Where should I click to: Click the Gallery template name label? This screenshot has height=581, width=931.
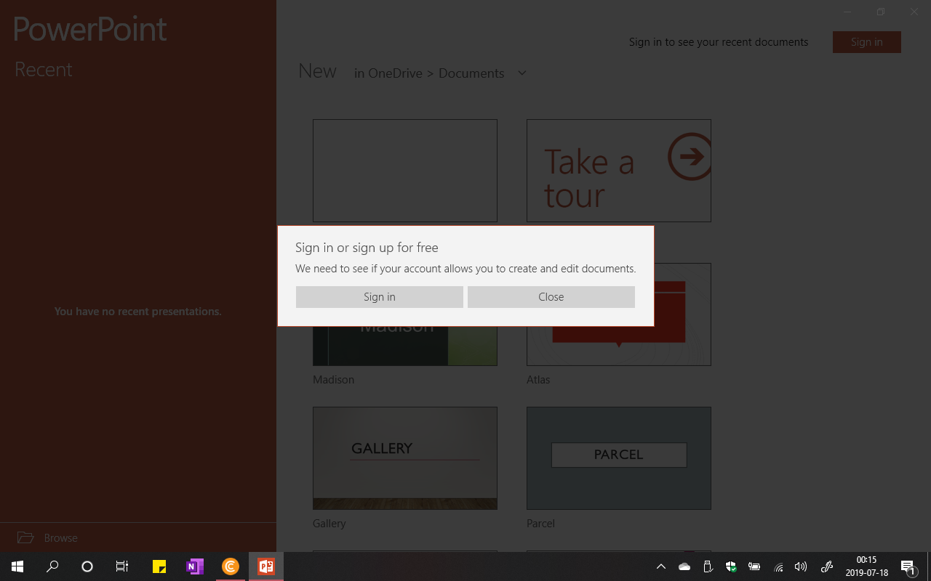coord(329,524)
